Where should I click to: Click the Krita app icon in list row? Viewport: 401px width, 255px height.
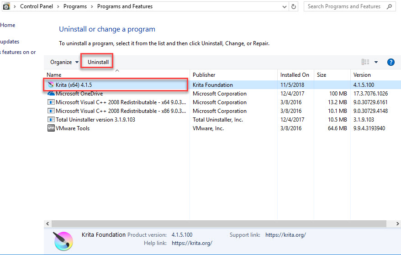point(51,85)
